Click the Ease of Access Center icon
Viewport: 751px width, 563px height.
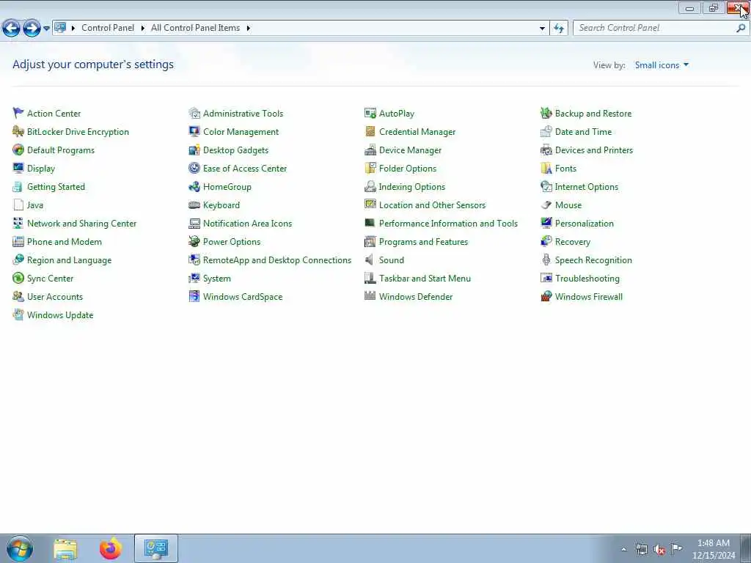click(x=194, y=168)
